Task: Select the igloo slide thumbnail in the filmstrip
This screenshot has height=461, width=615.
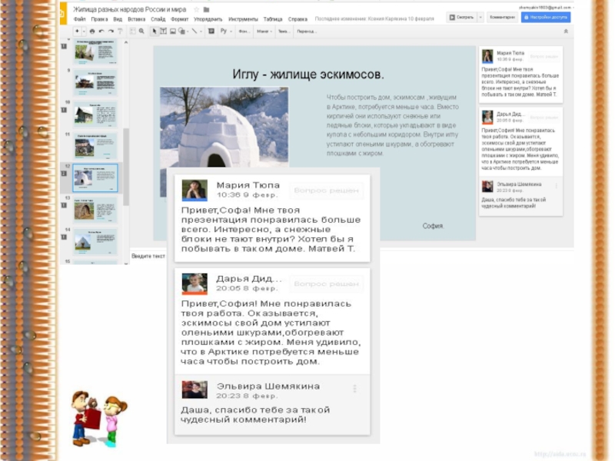Action: point(95,177)
